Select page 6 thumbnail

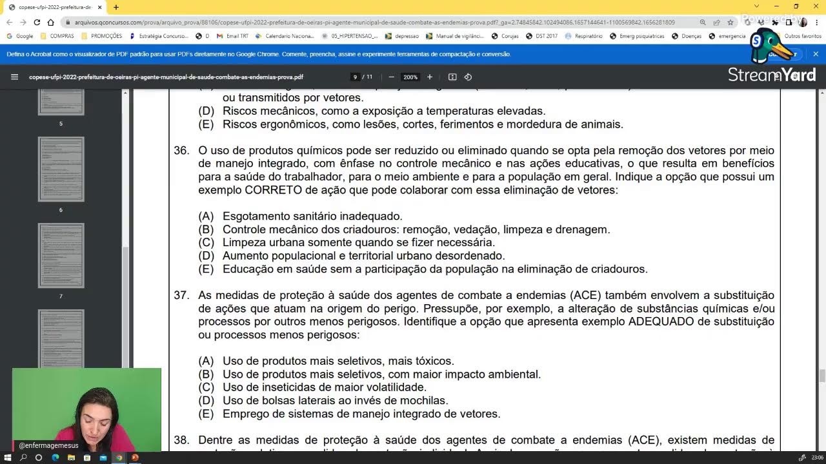(61, 169)
